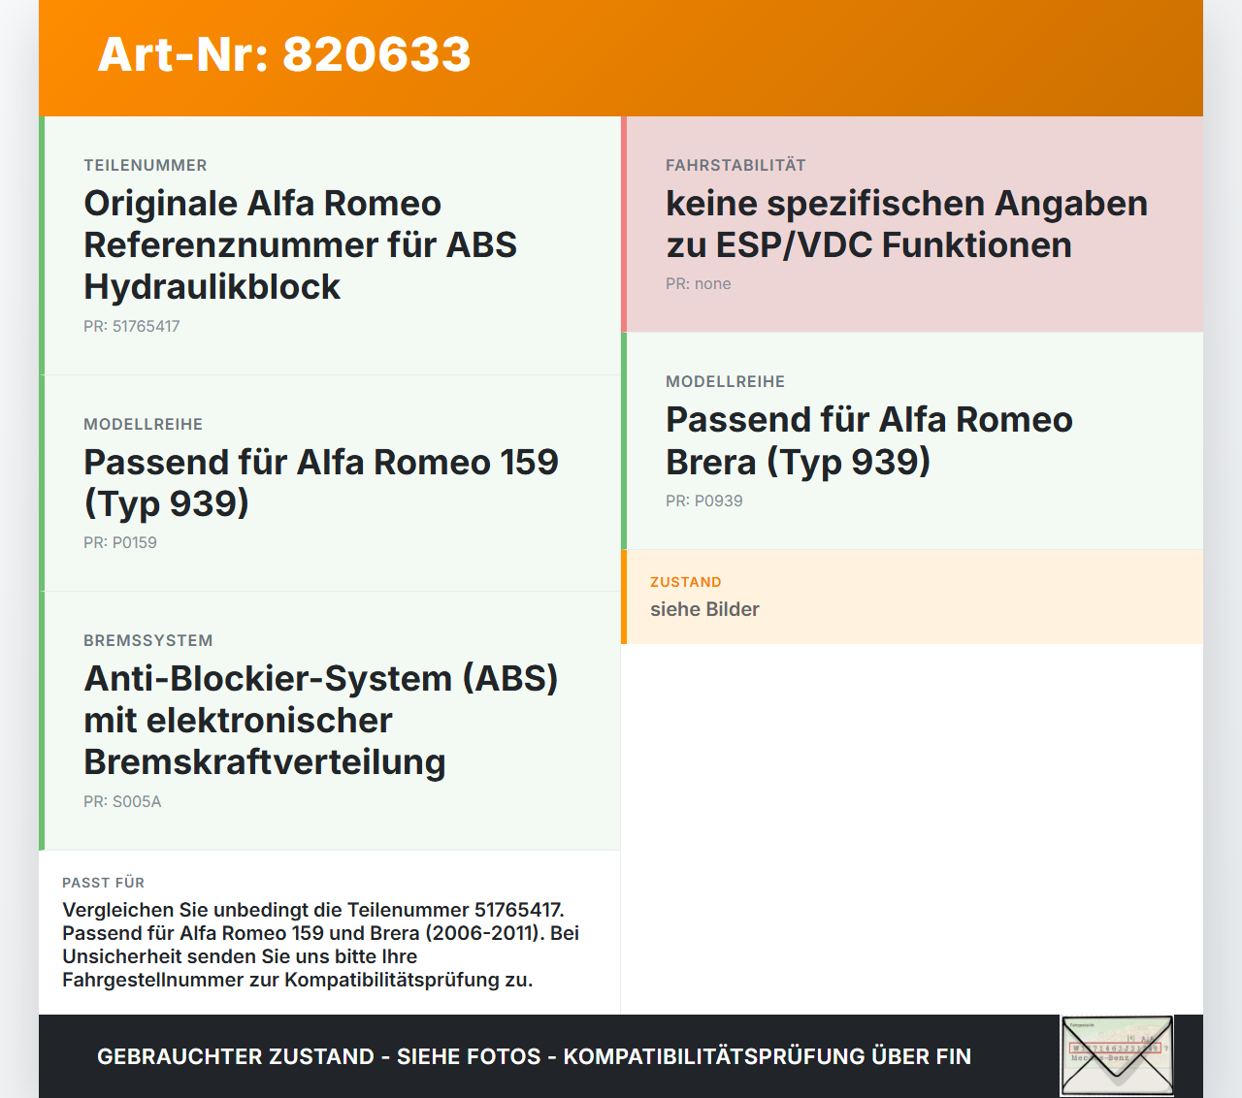This screenshot has height=1098, width=1242.
Task: Select the Alfa Romeo Brera Modellreihe card
Action: (x=912, y=441)
